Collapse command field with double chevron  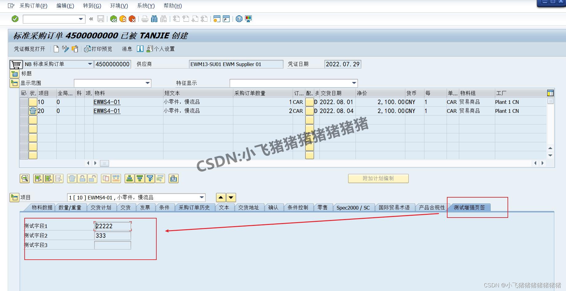[91, 19]
